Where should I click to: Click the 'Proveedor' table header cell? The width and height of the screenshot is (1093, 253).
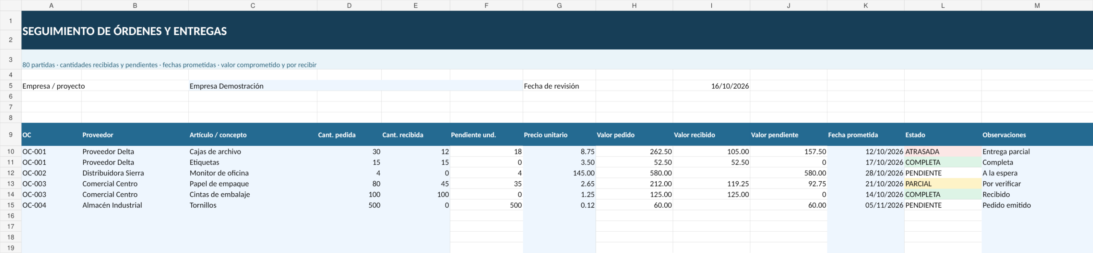click(135, 135)
